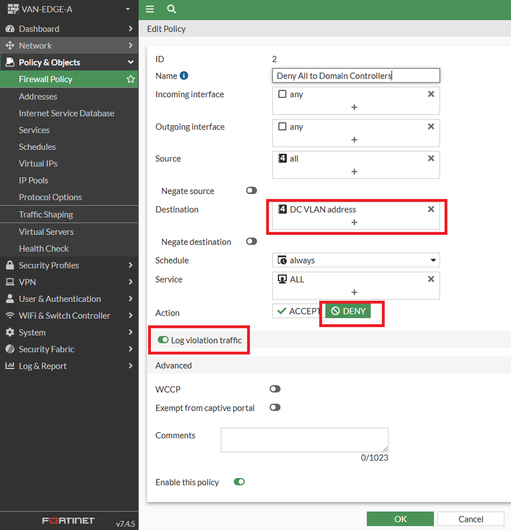Go to Traffic Shaping in sidebar
Image resolution: width=511 pixels, height=530 pixels.
point(46,214)
